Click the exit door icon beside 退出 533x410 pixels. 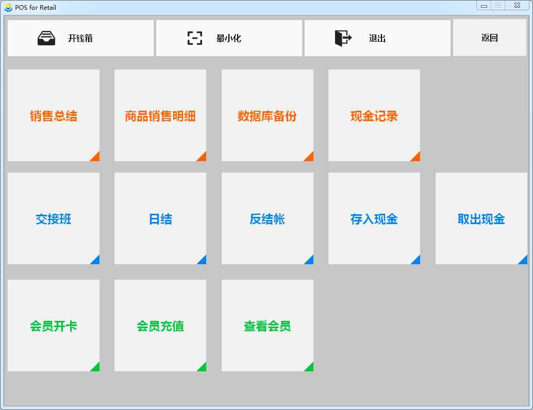pos(343,38)
